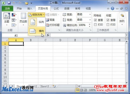Switch to the View (视图) tab
130x94 pixels.
click(x=88, y=9)
